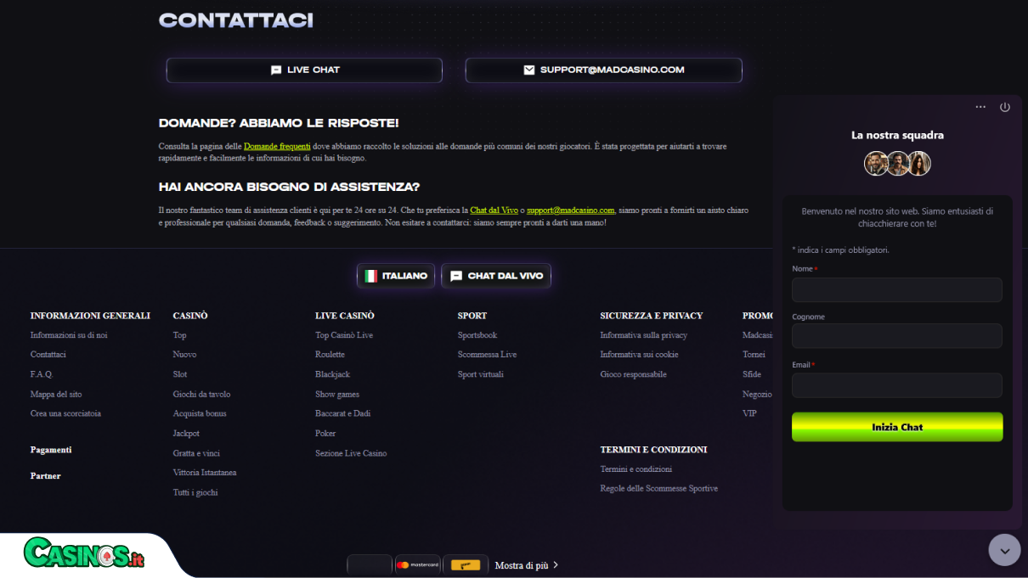1028x578 pixels.
Task: Collapse chat with the round chevron button
Action: coord(1004,550)
